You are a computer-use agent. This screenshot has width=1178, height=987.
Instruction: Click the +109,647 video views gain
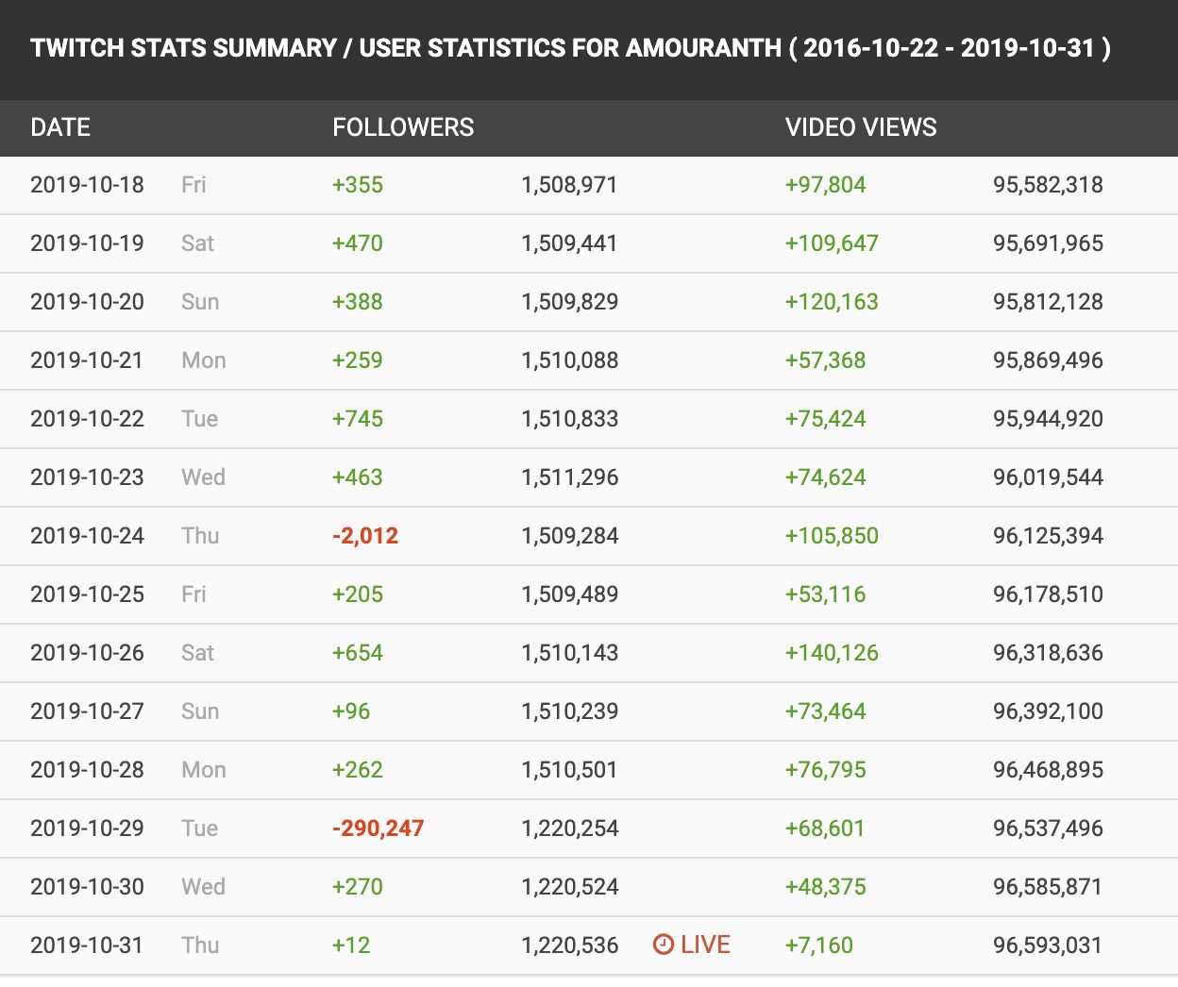pos(832,243)
